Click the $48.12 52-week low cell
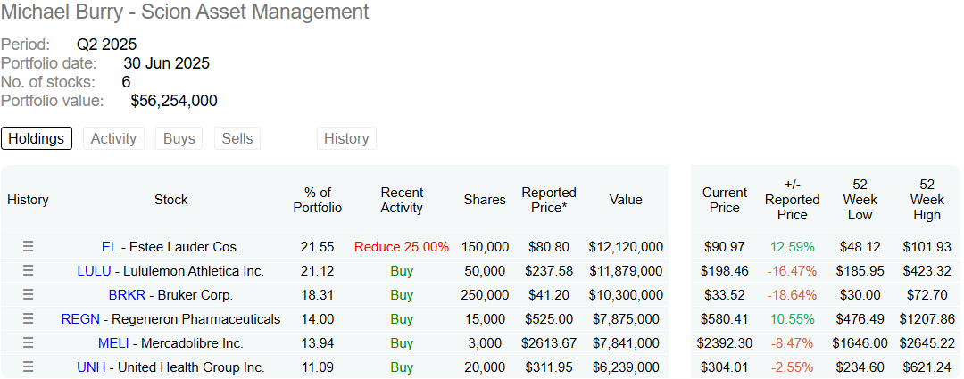Screen dimensions: 964x379 point(860,247)
